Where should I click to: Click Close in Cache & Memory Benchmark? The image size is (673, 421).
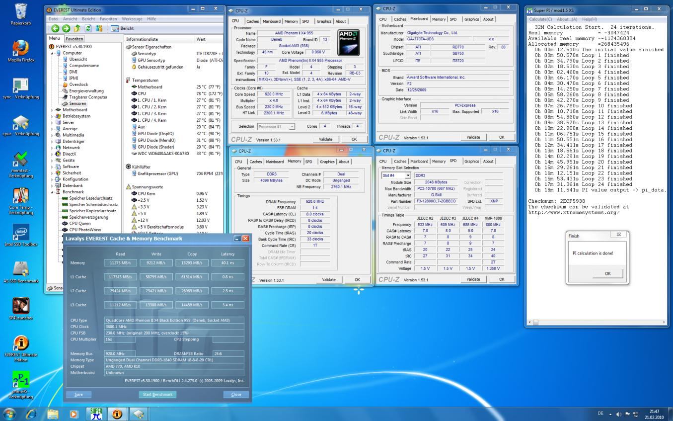pyautogui.click(x=236, y=394)
